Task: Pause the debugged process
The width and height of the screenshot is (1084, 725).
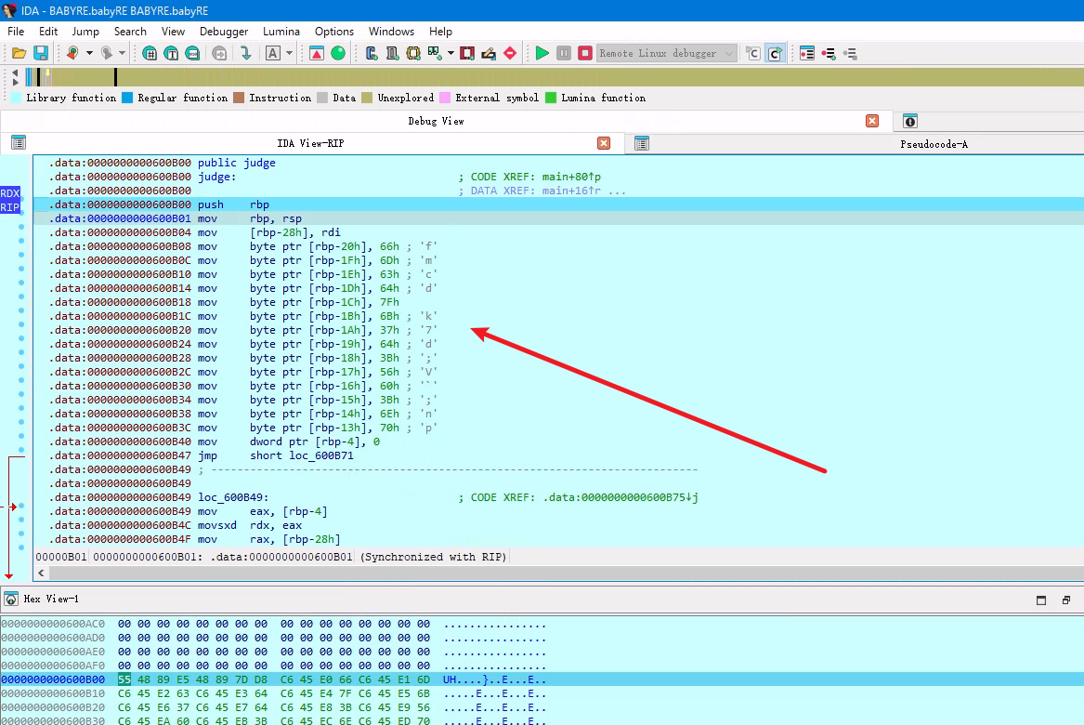Action: point(564,53)
